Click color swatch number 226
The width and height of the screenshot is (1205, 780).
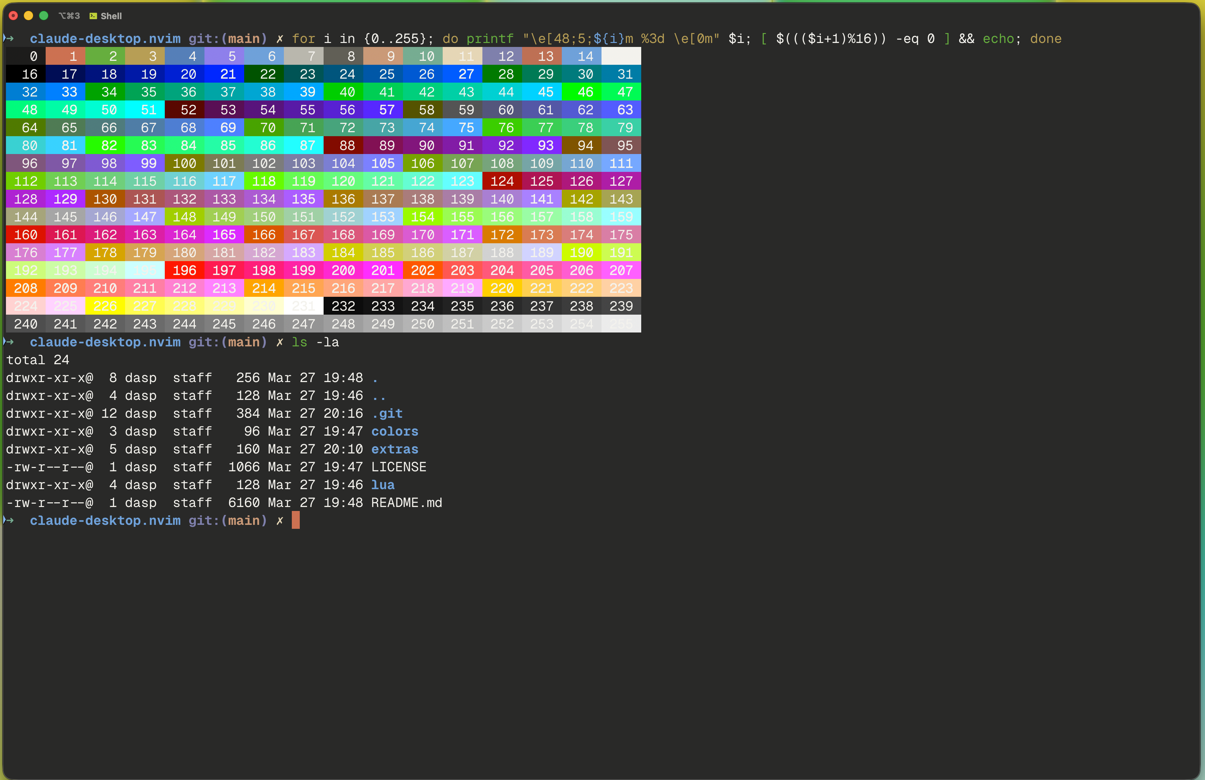[105, 306]
